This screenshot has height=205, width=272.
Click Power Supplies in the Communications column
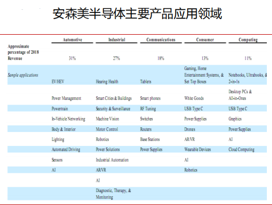point(151,150)
